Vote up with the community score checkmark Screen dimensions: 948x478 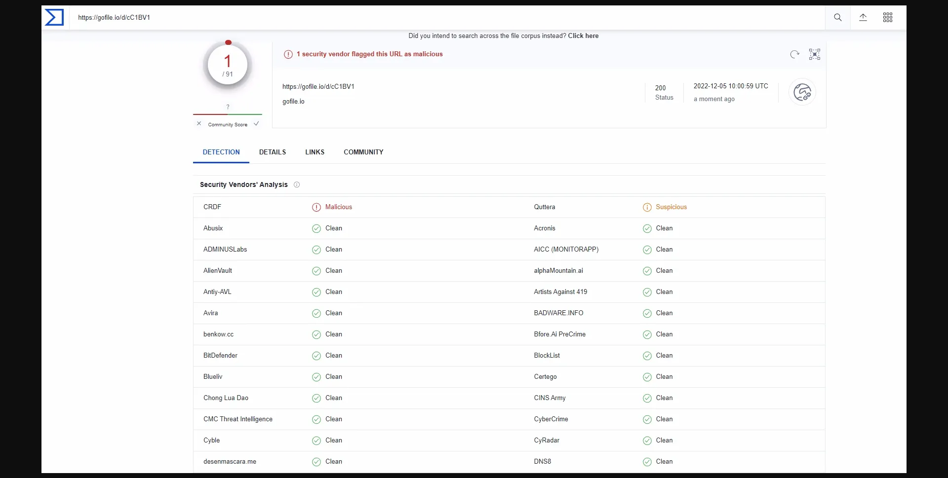256,124
